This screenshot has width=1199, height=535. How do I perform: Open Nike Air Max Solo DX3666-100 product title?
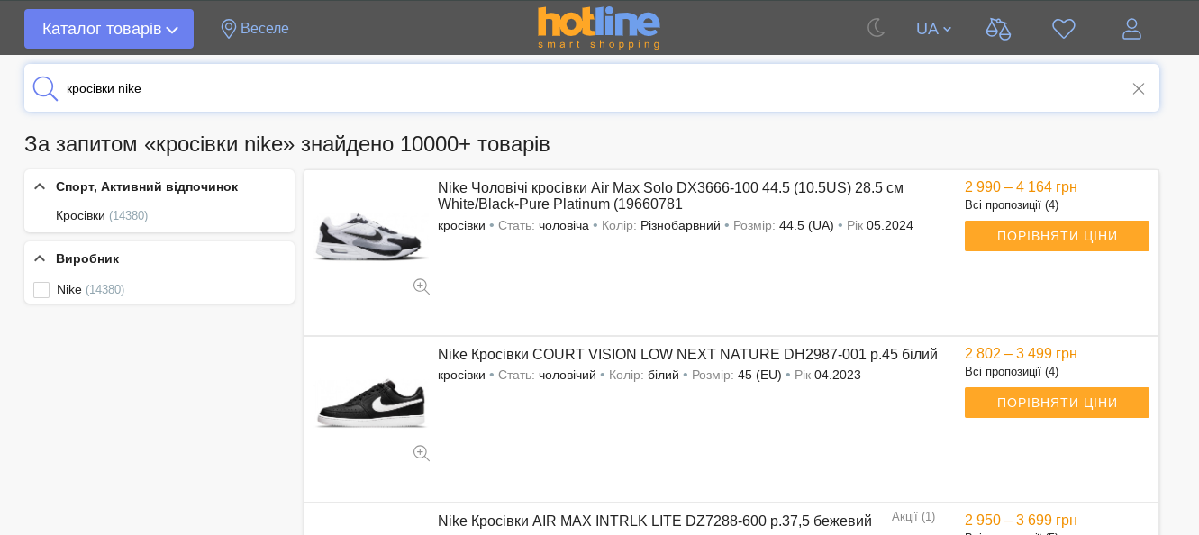tap(670, 196)
